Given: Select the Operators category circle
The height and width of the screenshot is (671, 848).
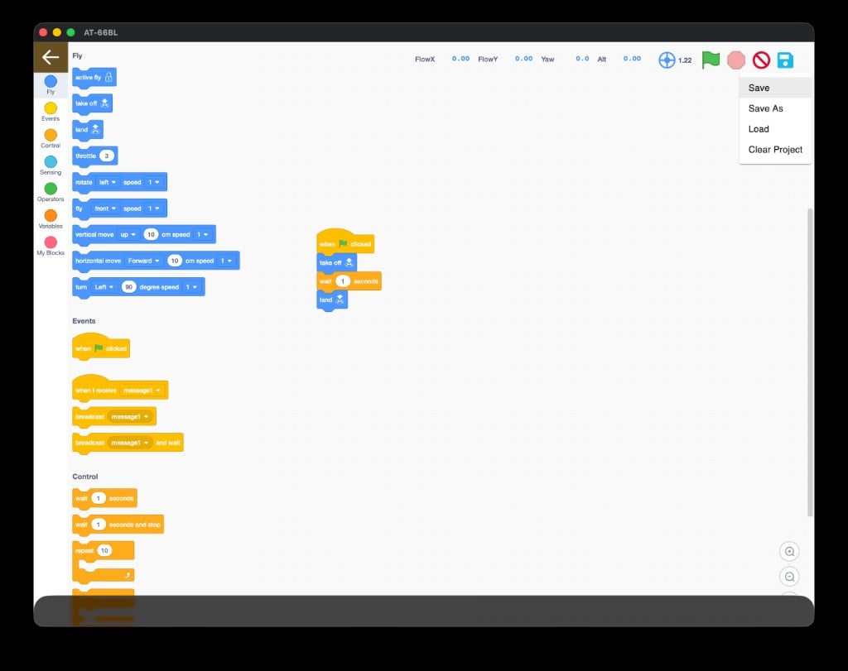Looking at the screenshot, I should click(x=51, y=189).
